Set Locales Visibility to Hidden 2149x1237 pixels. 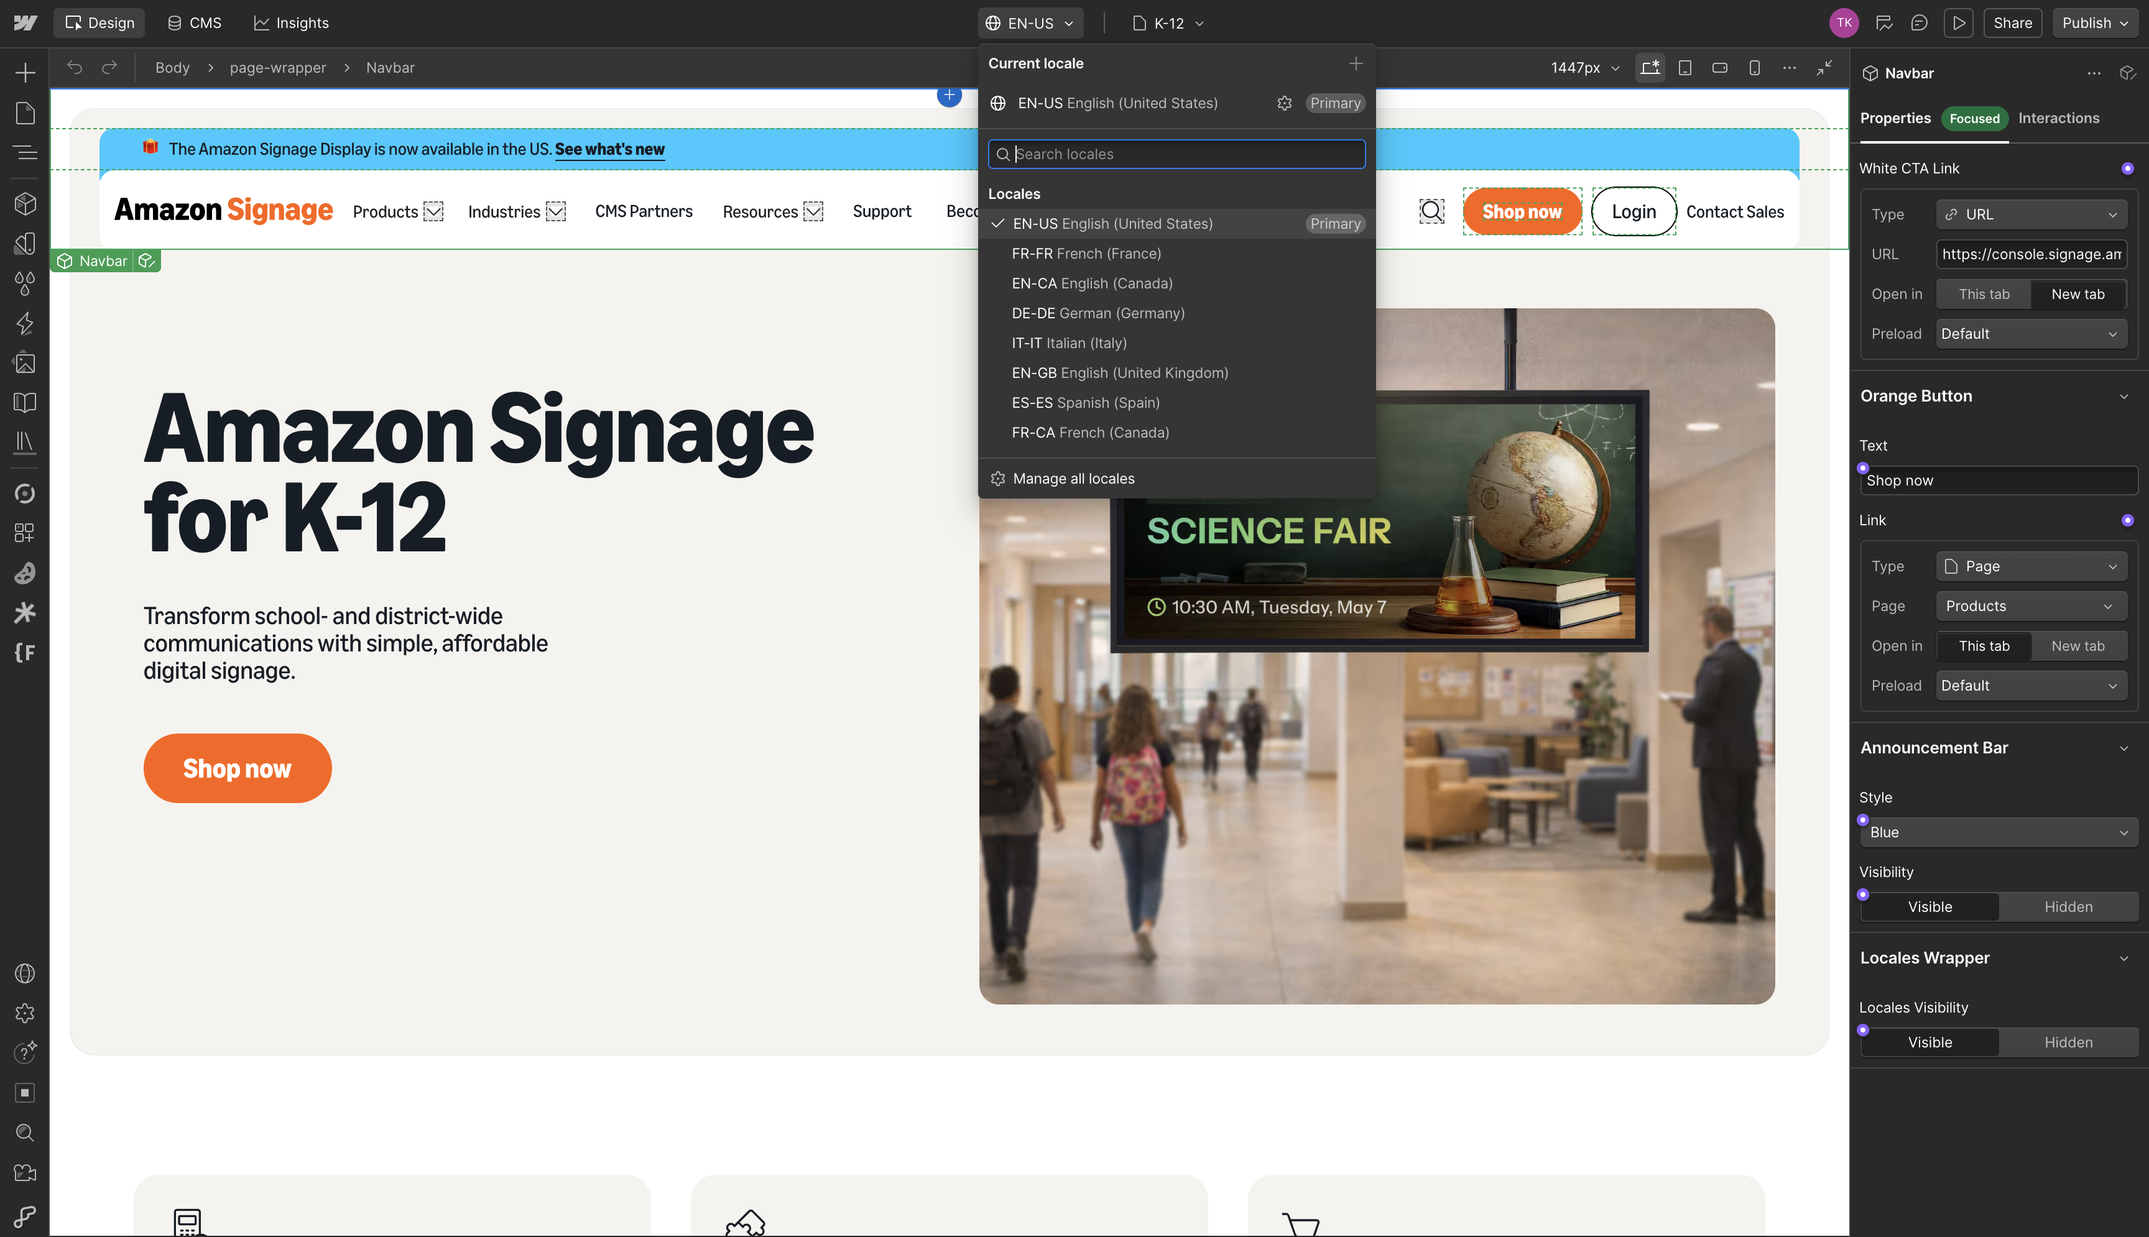pyautogui.click(x=2068, y=1042)
